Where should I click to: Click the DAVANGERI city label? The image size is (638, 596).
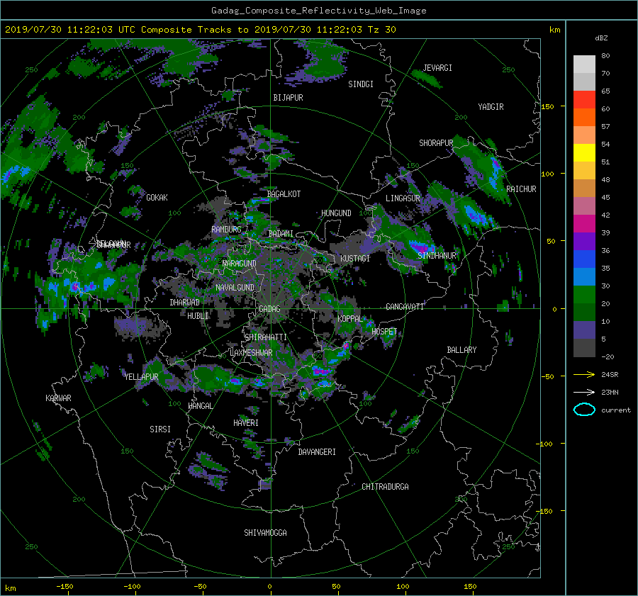click(x=317, y=452)
